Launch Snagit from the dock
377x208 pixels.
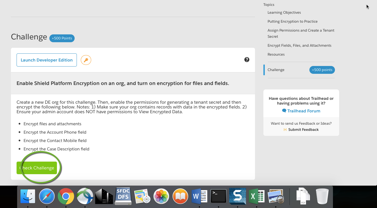(x=238, y=196)
